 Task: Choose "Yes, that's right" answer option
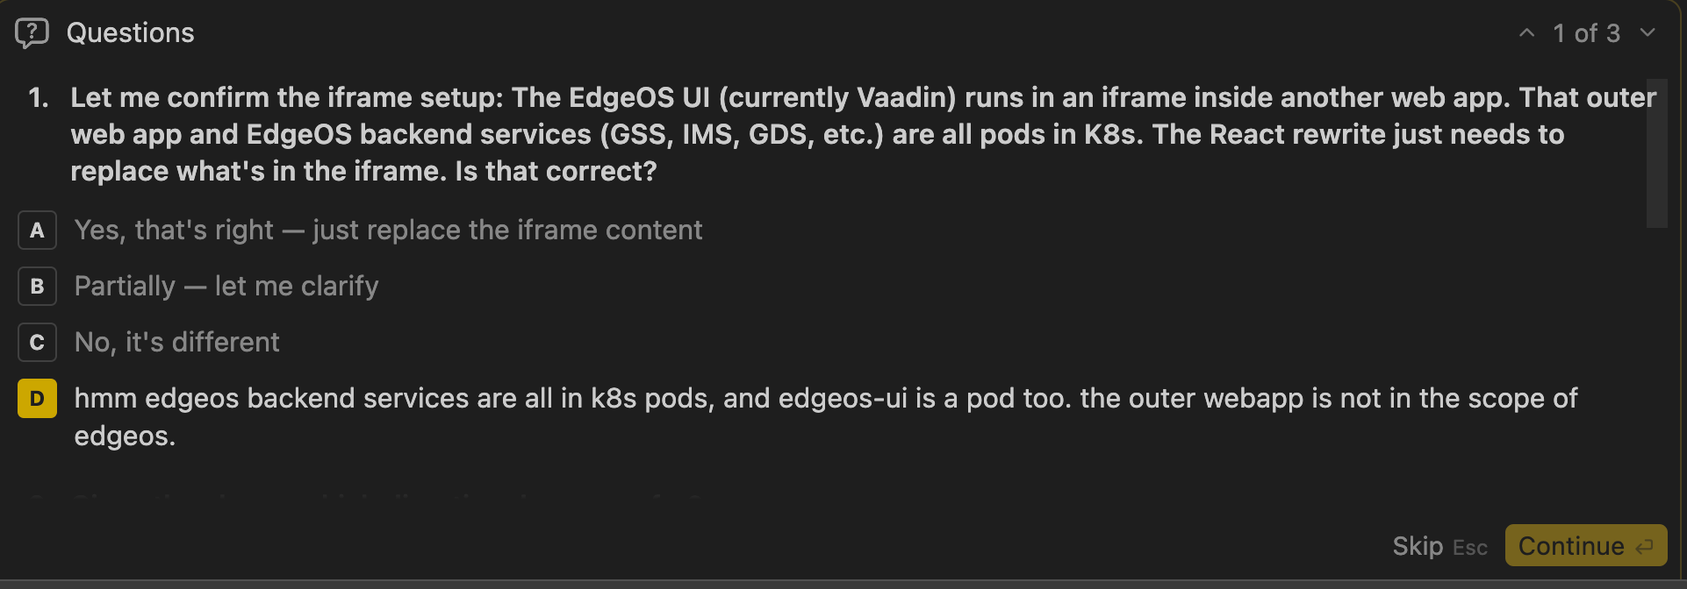[x=388, y=231]
